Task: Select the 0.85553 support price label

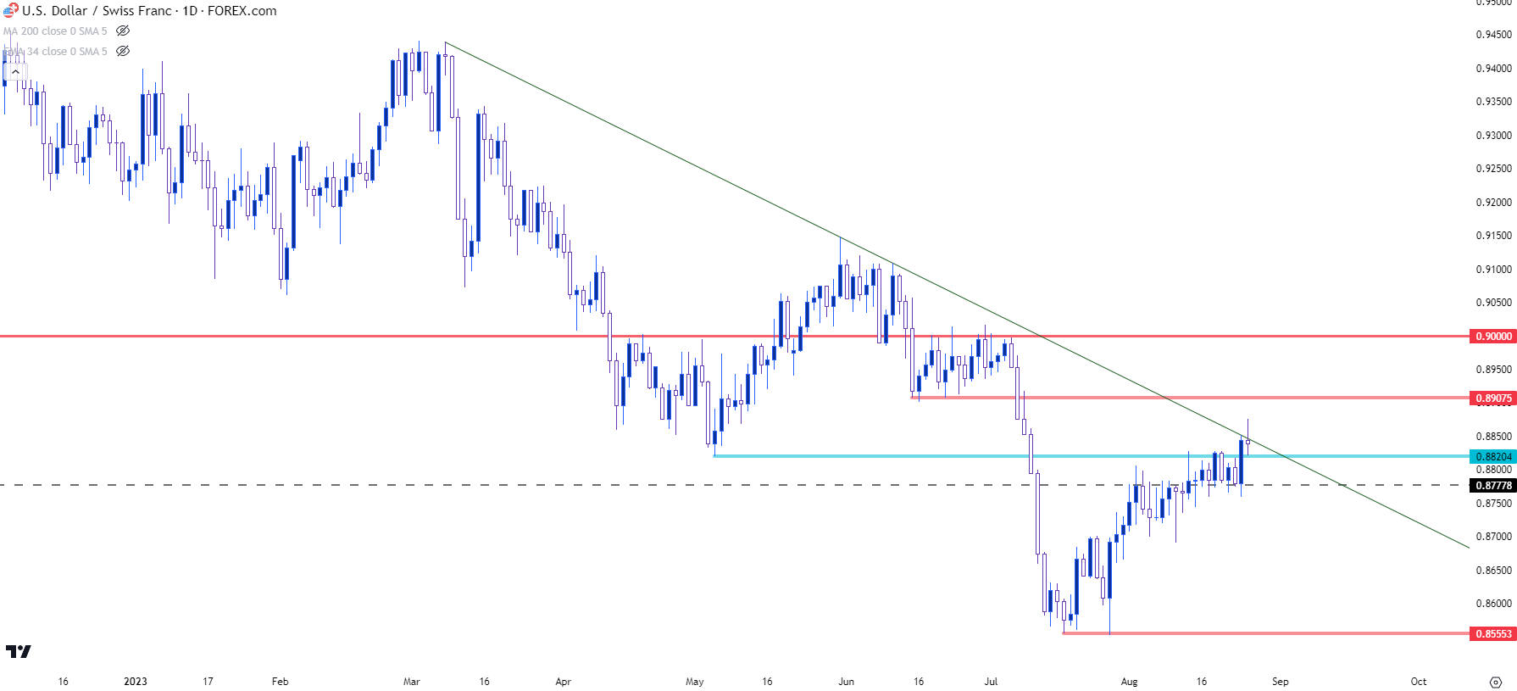Action: tap(1493, 633)
